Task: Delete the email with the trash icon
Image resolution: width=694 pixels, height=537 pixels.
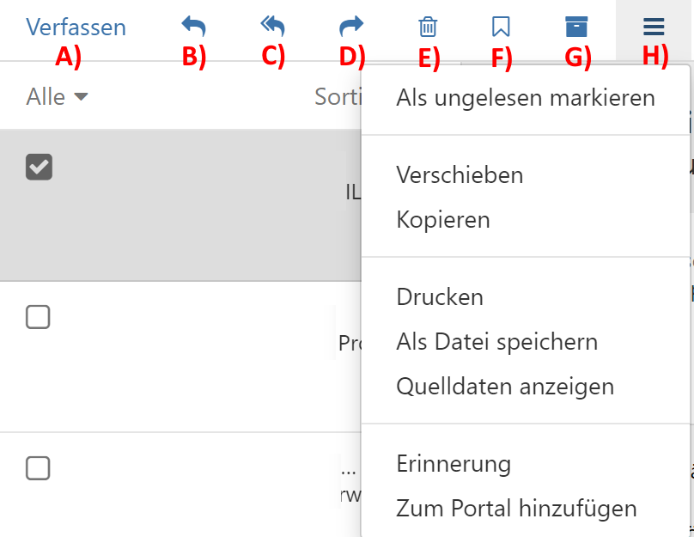Action: pyautogui.click(x=427, y=27)
